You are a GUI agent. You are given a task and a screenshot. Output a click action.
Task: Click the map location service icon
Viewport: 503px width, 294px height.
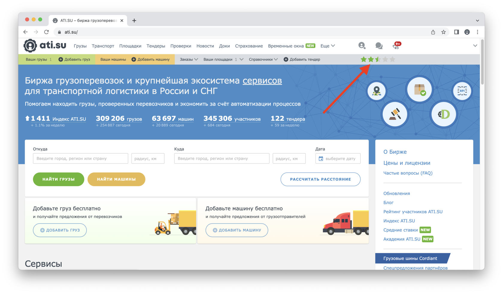click(x=376, y=91)
